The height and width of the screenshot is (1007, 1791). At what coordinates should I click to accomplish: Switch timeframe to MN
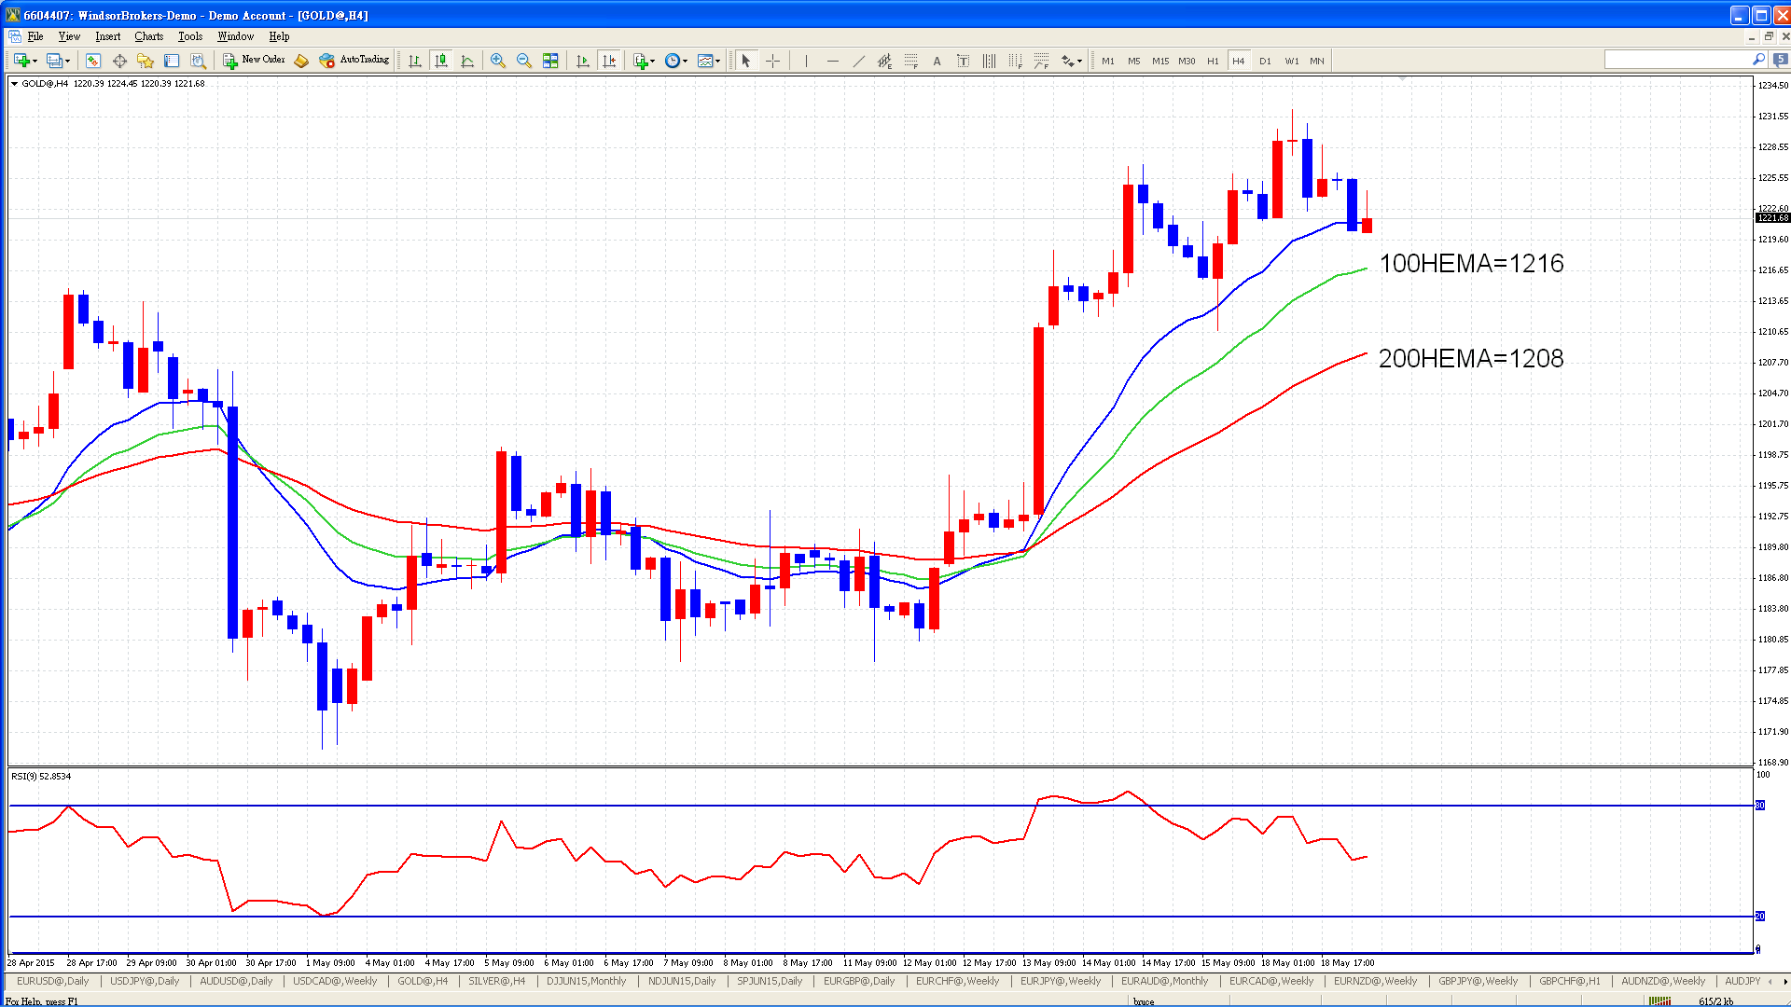(1316, 61)
